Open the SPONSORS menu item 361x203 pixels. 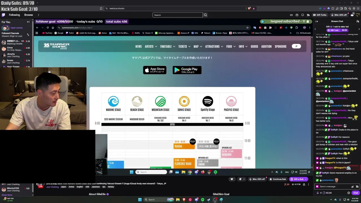point(281,47)
